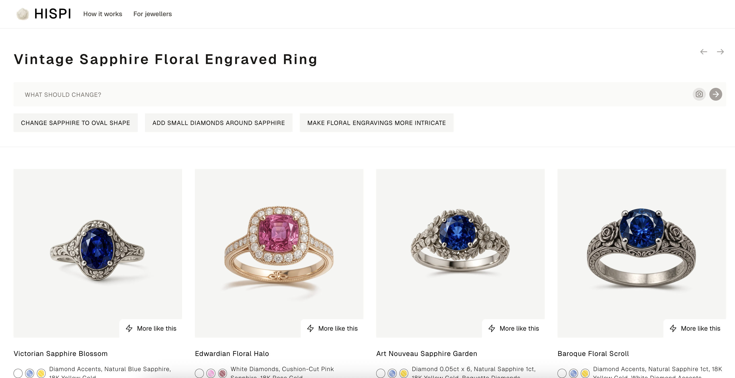Select yellow swatch under Art Nouveau Sapphire Garden

[x=404, y=373]
